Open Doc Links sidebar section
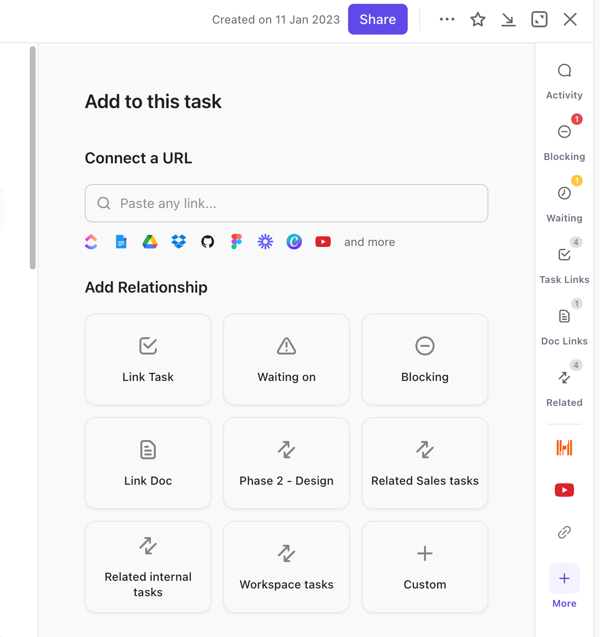 564,326
